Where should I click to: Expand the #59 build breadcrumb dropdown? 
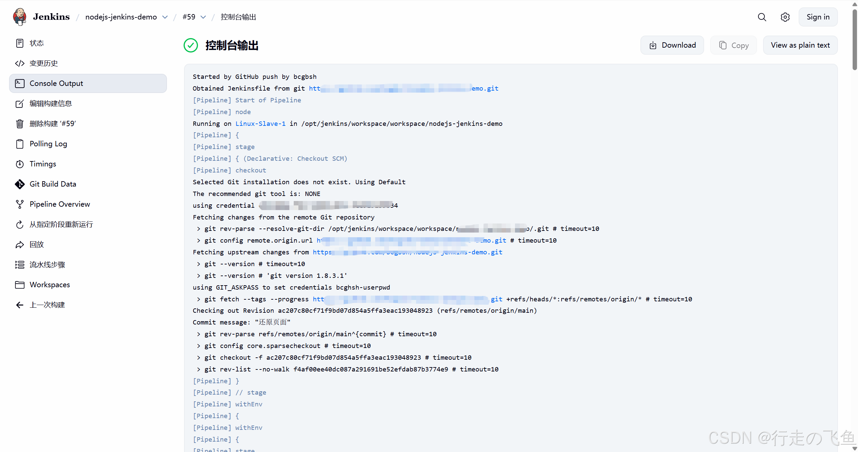[x=203, y=17]
